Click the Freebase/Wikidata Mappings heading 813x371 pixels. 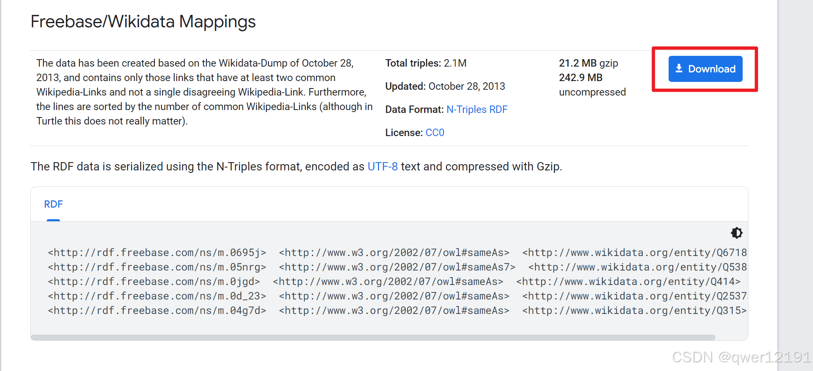[x=143, y=22]
